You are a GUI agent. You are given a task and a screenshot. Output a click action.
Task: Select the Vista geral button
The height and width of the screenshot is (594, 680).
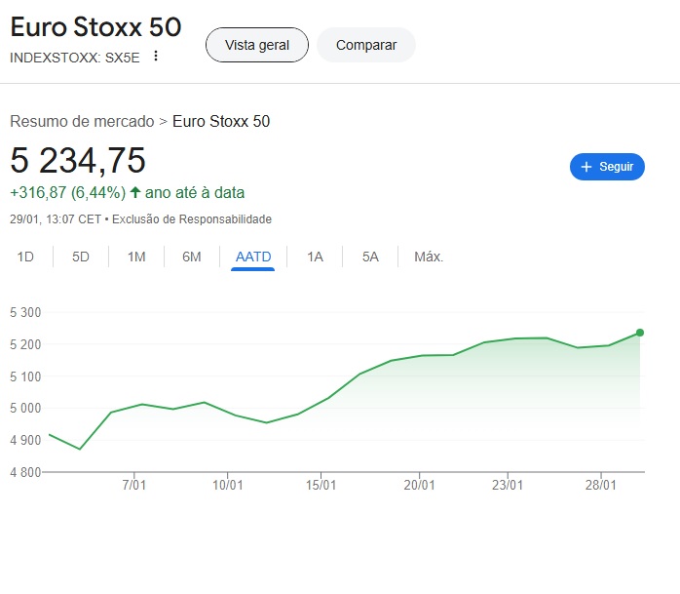[256, 45]
